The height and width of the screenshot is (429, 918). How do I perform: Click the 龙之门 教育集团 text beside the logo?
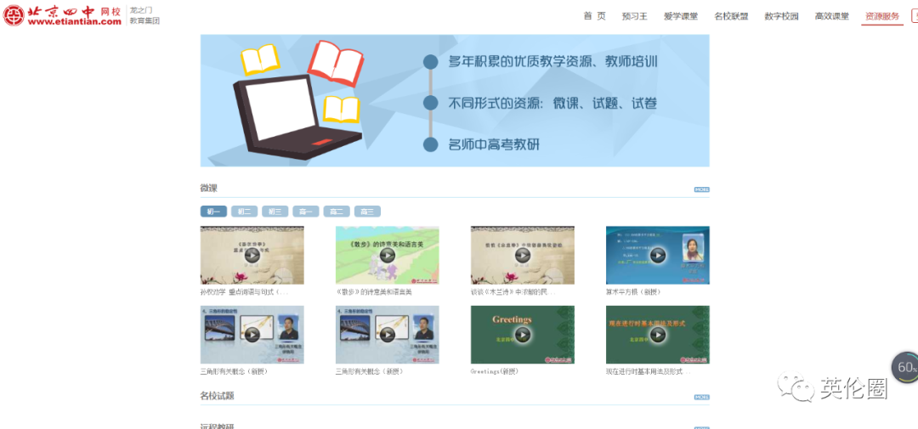[x=144, y=16]
